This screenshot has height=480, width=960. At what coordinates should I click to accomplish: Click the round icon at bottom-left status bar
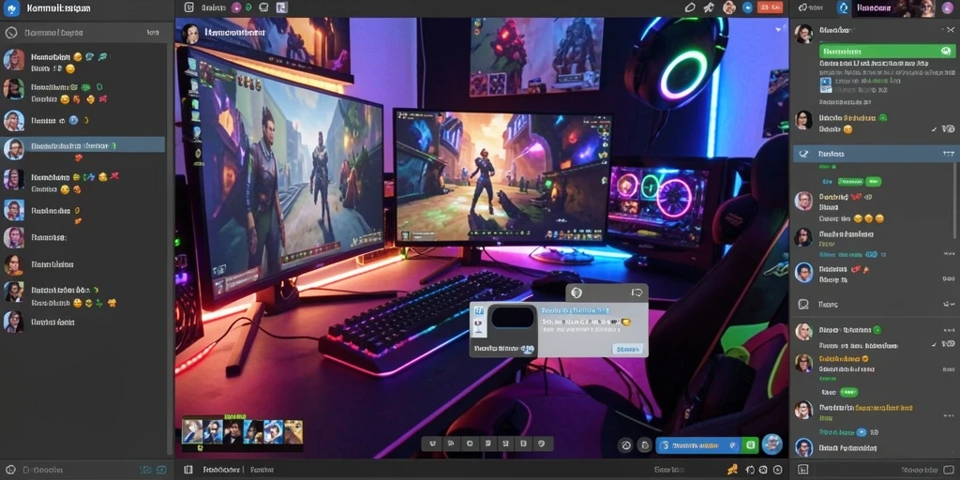tap(10, 470)
